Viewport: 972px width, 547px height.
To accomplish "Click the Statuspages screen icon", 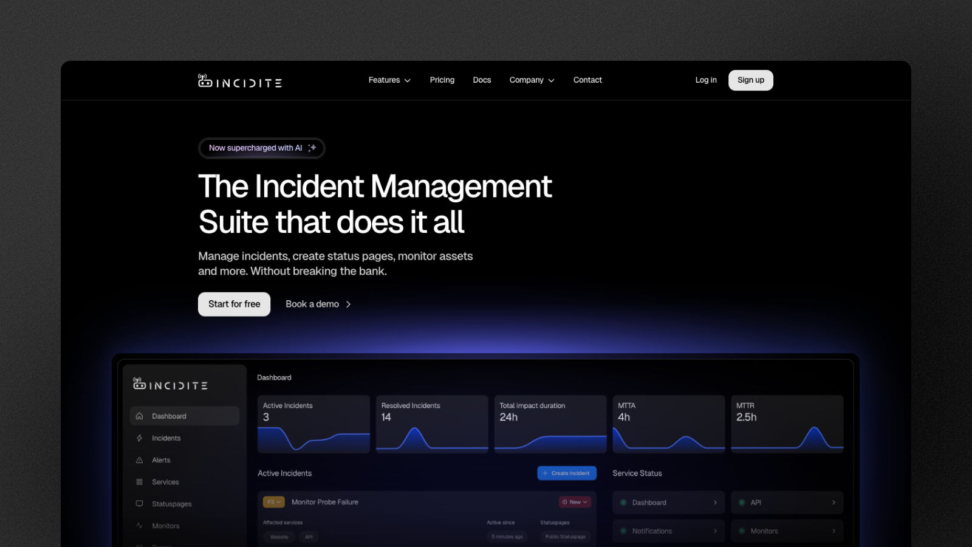I will [140, 503].
